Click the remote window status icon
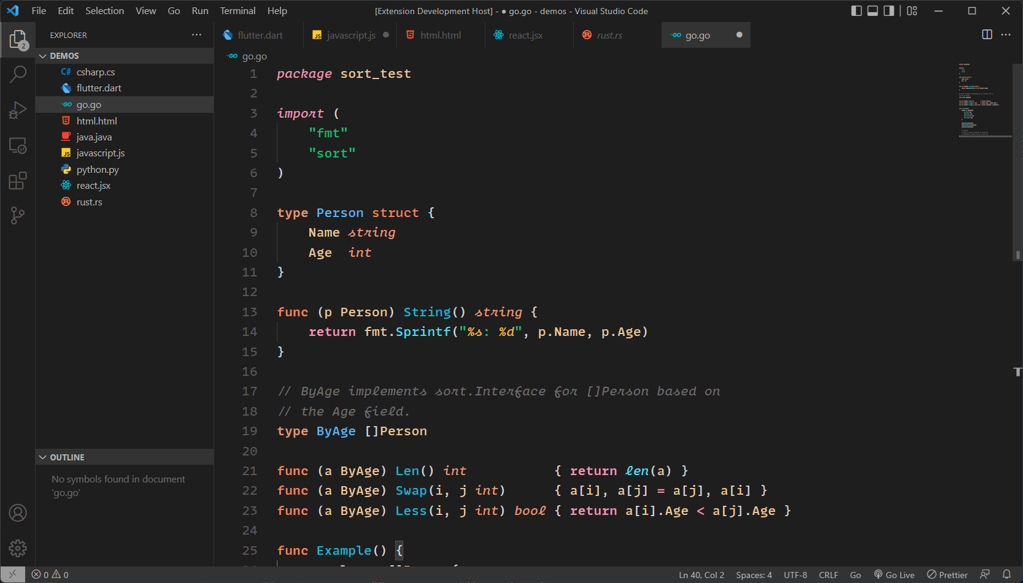This screenshot has height=583, width=1023. (12, 574)
